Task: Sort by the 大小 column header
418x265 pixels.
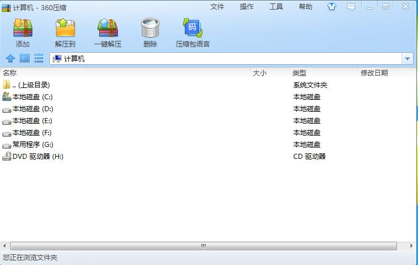Action: (259, 73)
